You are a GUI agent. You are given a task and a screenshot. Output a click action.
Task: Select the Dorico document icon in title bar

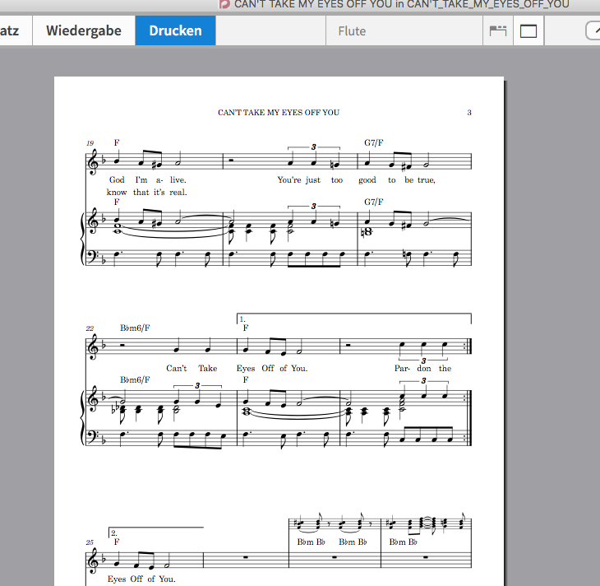[224, 4]
